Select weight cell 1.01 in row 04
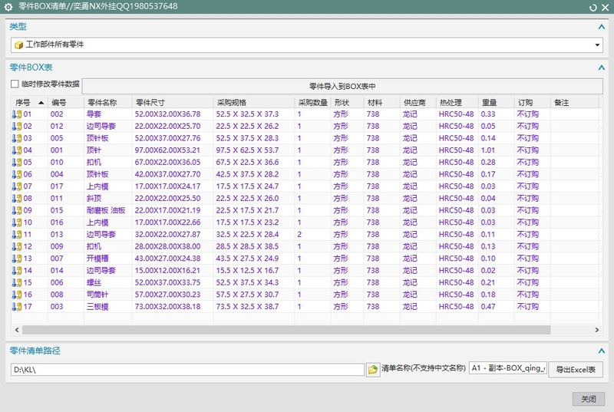This screenshot has width=614, height=412. [488, 150]
